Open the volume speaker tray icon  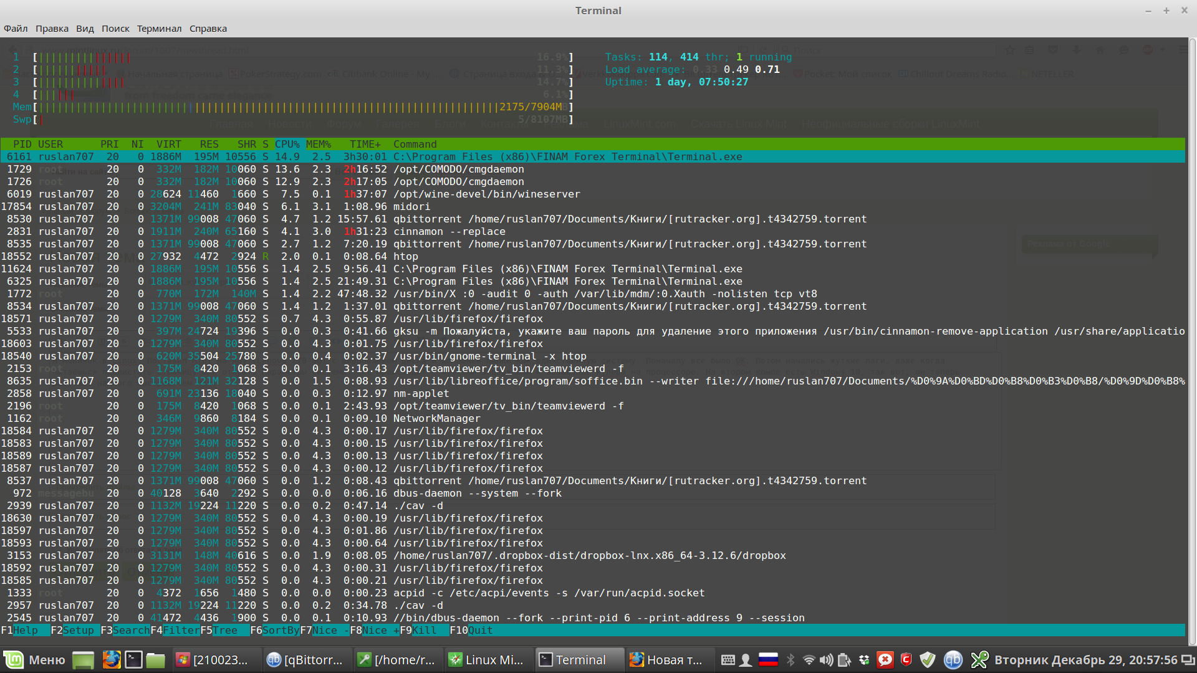click(x=826, y=660)
